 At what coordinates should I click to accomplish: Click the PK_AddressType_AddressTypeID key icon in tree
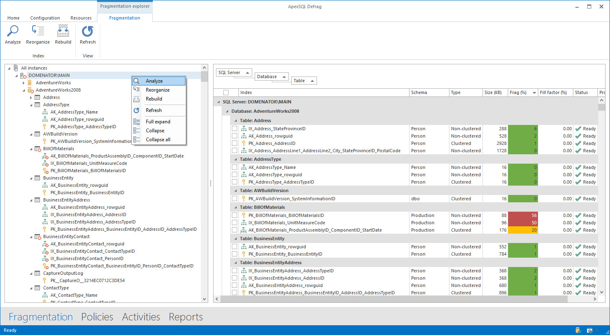(x=45, y=127)
